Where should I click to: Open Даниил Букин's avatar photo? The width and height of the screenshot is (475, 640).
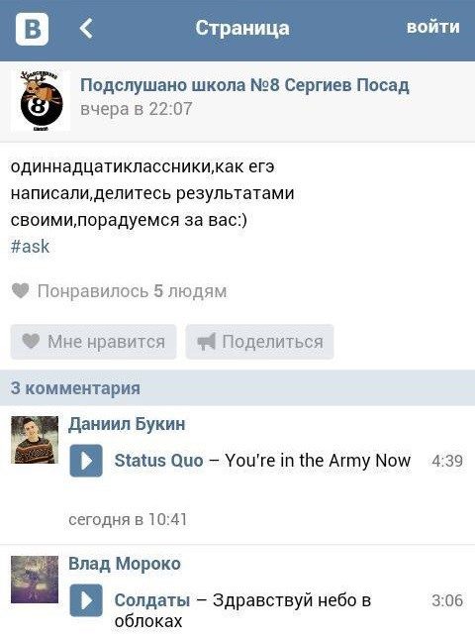click(35, 440)
